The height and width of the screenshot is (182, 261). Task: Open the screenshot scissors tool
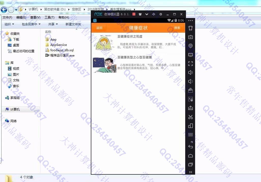pos(190,117)
